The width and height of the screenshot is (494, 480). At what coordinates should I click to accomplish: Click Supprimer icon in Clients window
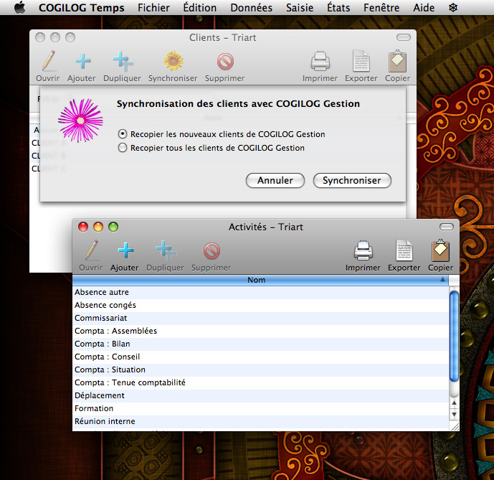[225, 62]
